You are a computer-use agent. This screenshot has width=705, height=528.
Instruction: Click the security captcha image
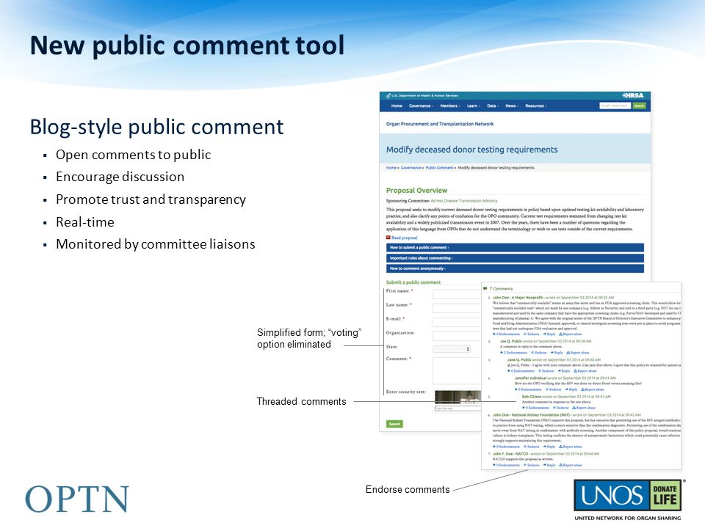click(x=458, y=397)
